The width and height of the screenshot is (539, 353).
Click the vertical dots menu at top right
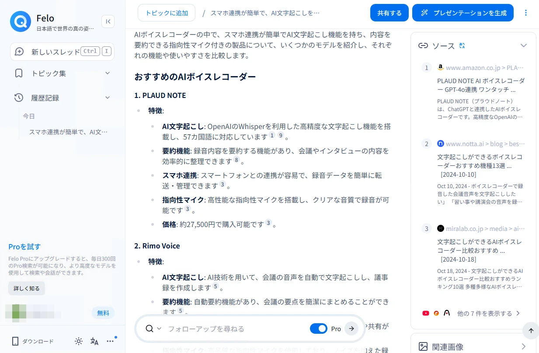pos(526,13)
